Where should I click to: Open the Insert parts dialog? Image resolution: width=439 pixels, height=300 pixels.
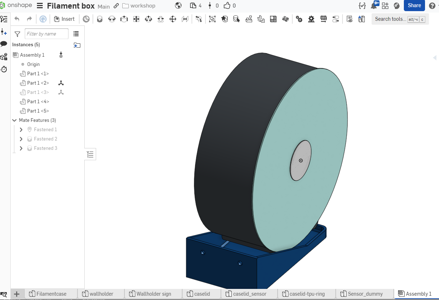click(65, 19)
